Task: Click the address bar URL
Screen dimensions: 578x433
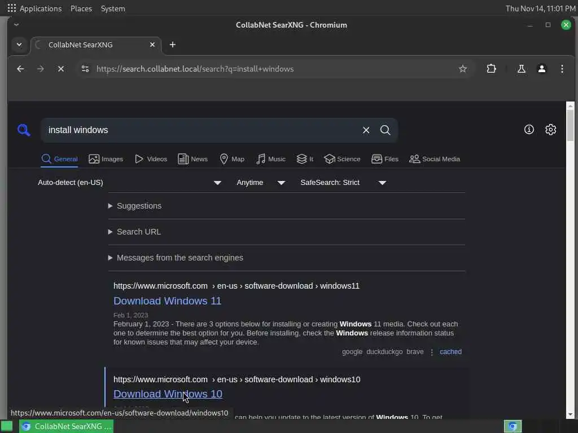Action: tap(195, 69)
